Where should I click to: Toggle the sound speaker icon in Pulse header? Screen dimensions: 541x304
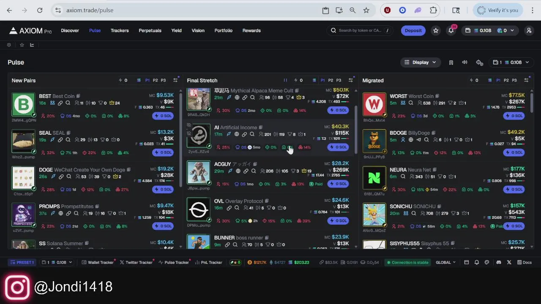coord(464,62)
